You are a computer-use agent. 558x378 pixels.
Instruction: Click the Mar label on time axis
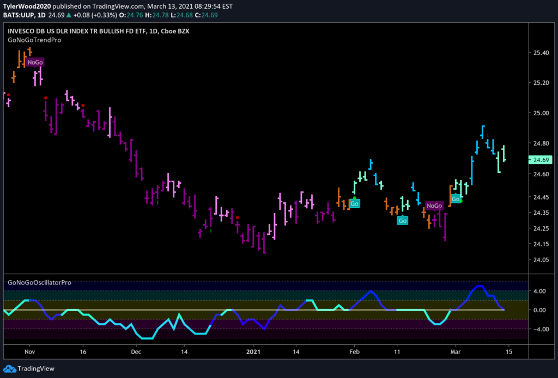456,352
